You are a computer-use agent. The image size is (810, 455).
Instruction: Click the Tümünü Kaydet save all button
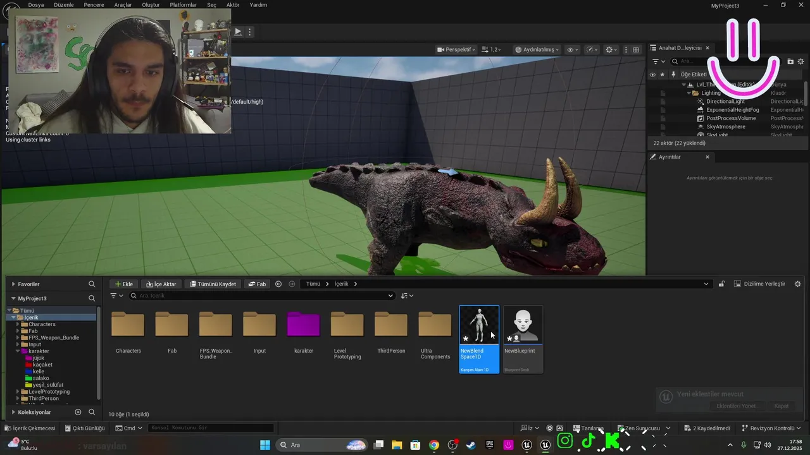pyautogui.click(x=213, y=284)
